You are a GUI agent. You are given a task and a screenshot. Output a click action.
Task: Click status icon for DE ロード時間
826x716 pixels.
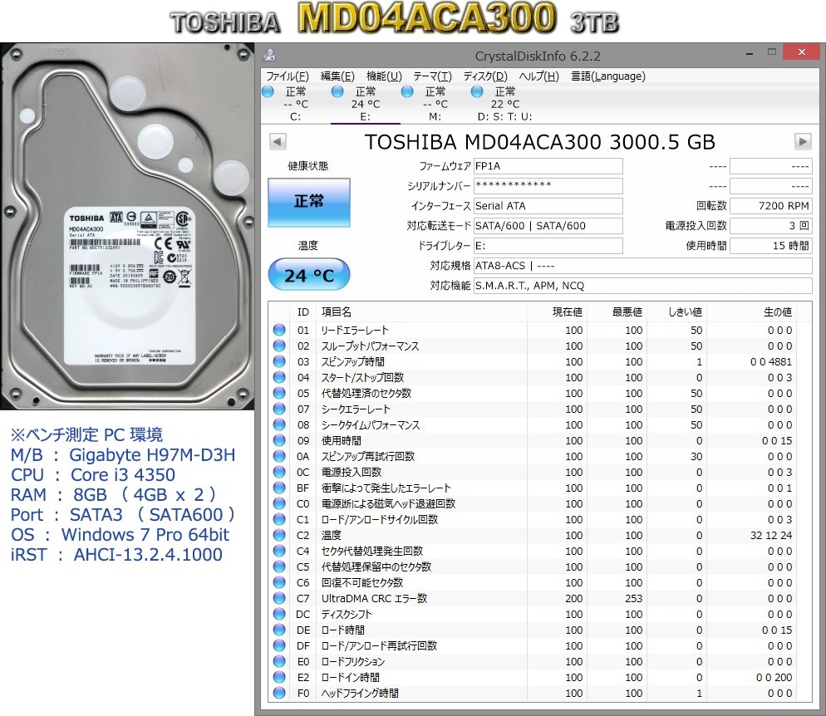click(x=279, y=630)
